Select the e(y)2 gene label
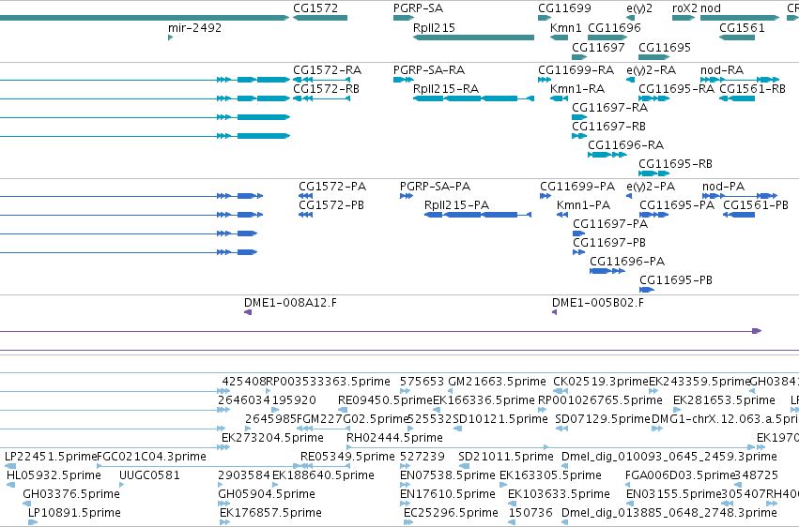 coord(639,8)
